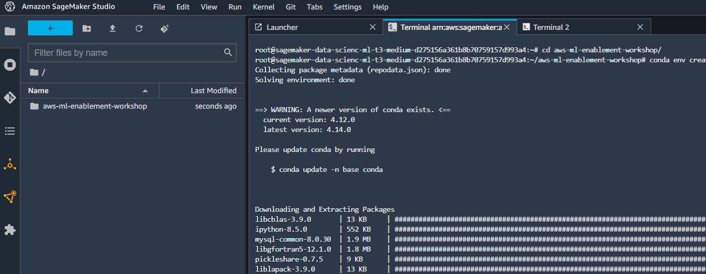Refresh the file list
This screenshot has width=706, height=274.
tap(139, 28)
